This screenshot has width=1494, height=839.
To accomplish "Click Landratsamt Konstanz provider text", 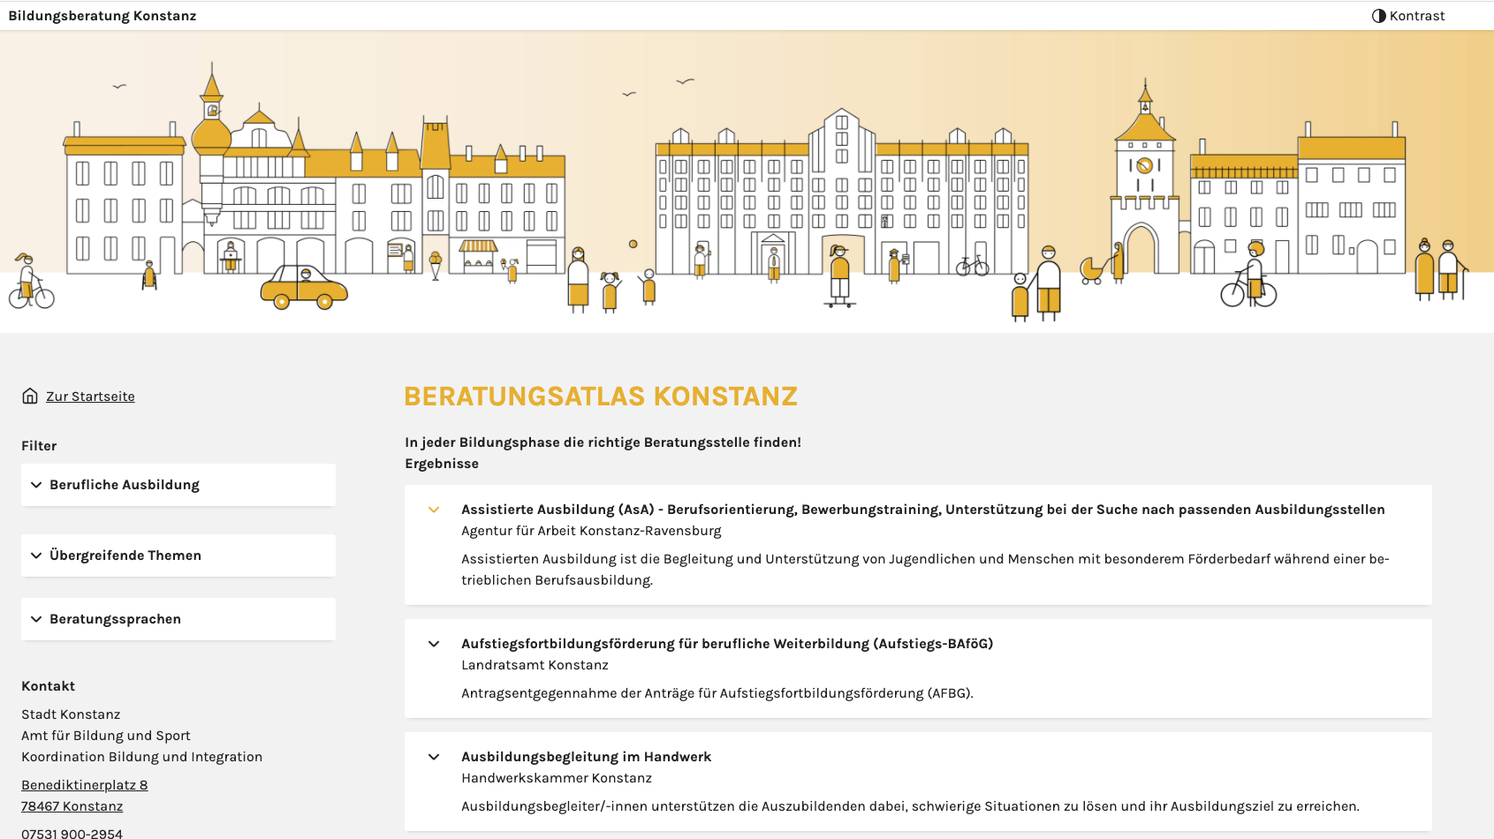I will click(535, 665).
